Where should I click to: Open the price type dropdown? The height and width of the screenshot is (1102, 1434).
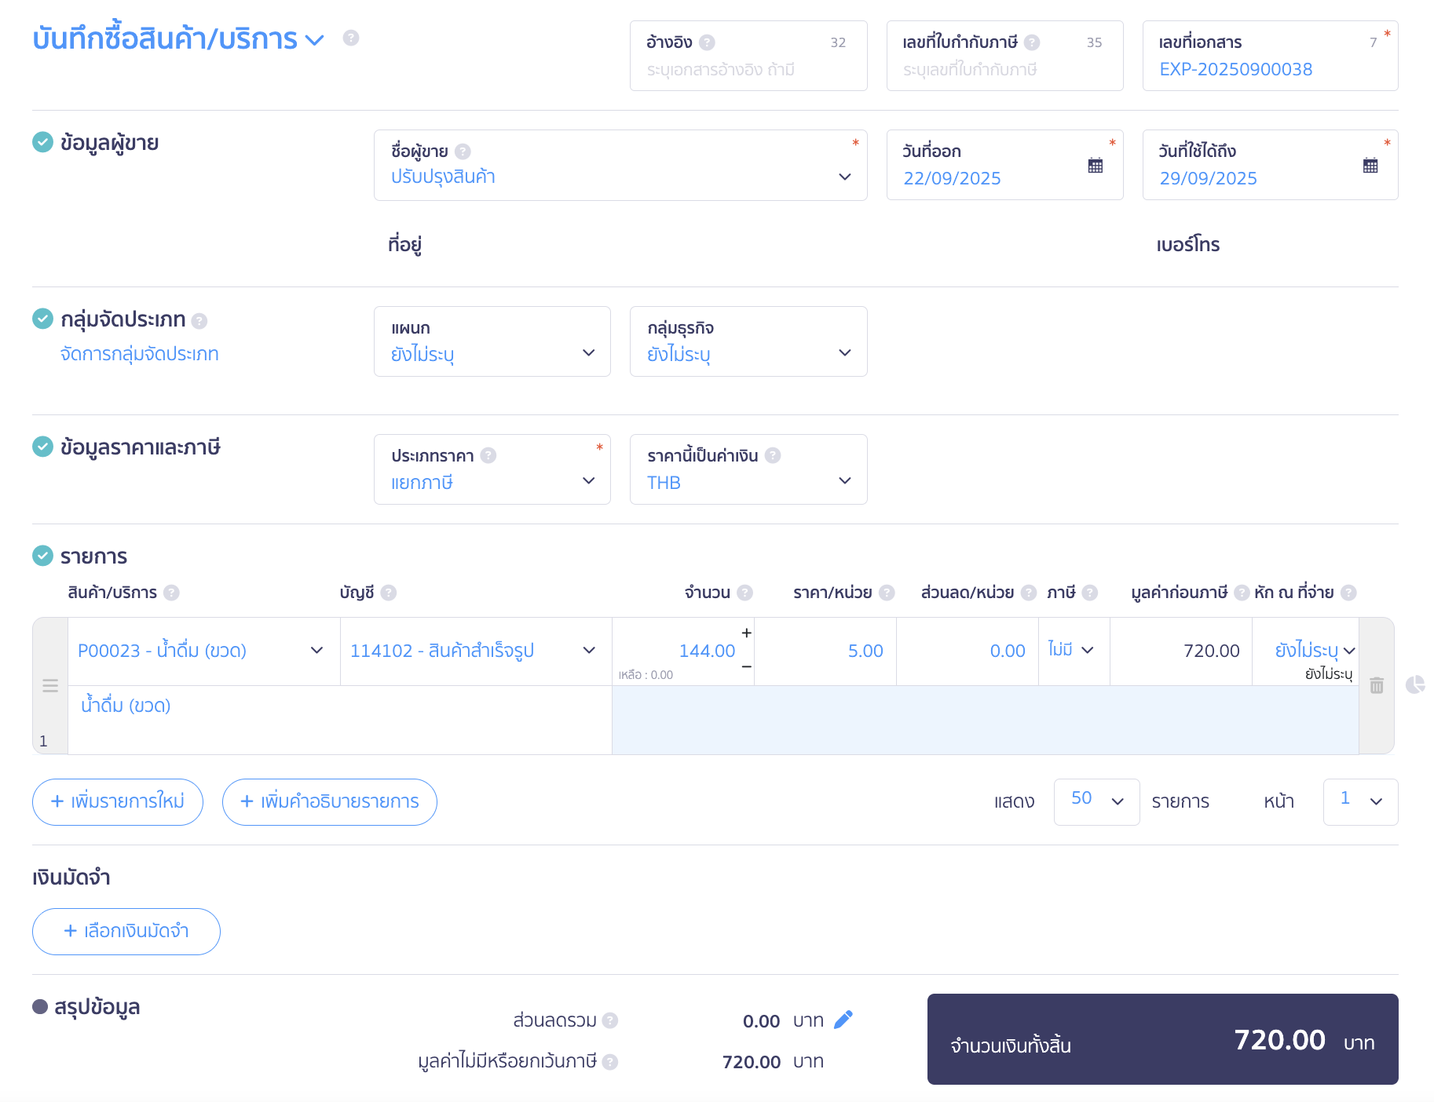coord(588,480)
